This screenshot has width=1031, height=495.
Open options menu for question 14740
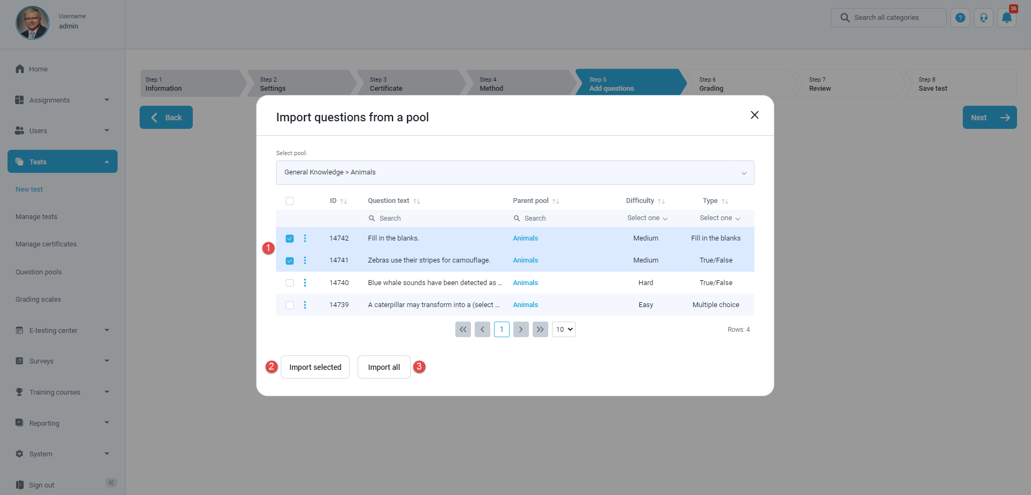coord(305,283)
